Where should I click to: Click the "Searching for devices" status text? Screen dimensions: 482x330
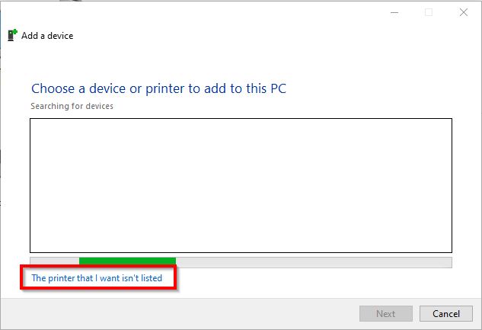tap(72, 106)
